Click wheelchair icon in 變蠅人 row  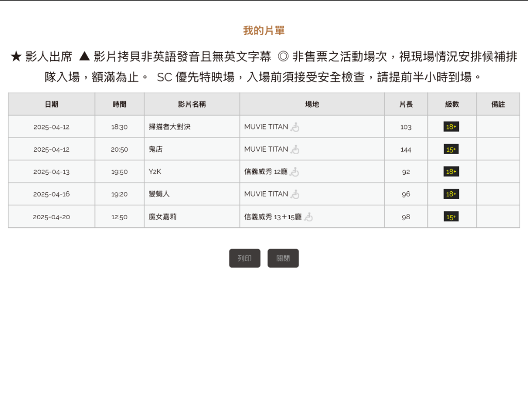click(295, 194)
